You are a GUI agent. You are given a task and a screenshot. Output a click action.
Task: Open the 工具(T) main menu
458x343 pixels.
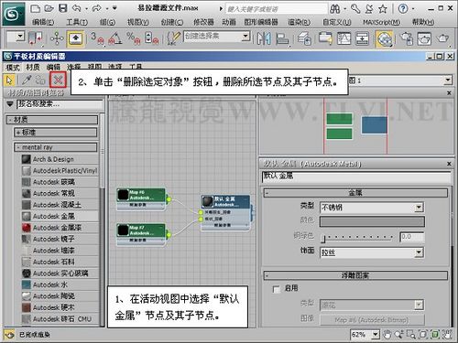pyautogui.click(x=77, y=22)
